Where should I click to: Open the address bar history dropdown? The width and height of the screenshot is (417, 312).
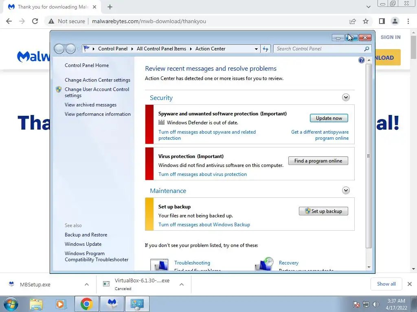(256, 49)
